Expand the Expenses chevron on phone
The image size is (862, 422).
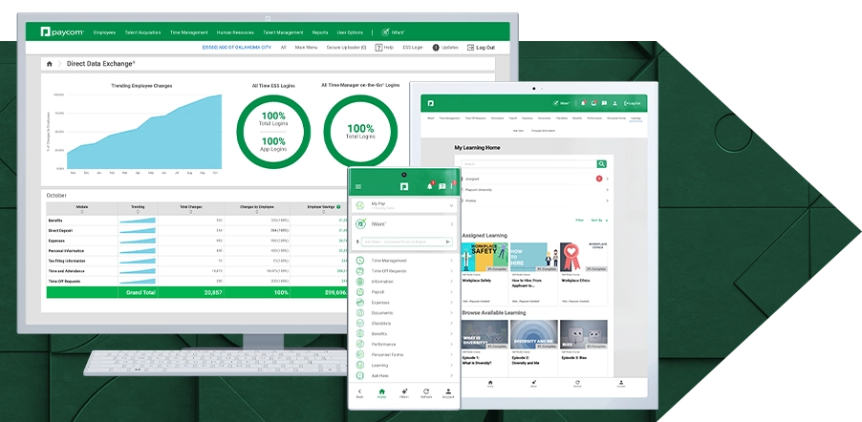[451, 303]
